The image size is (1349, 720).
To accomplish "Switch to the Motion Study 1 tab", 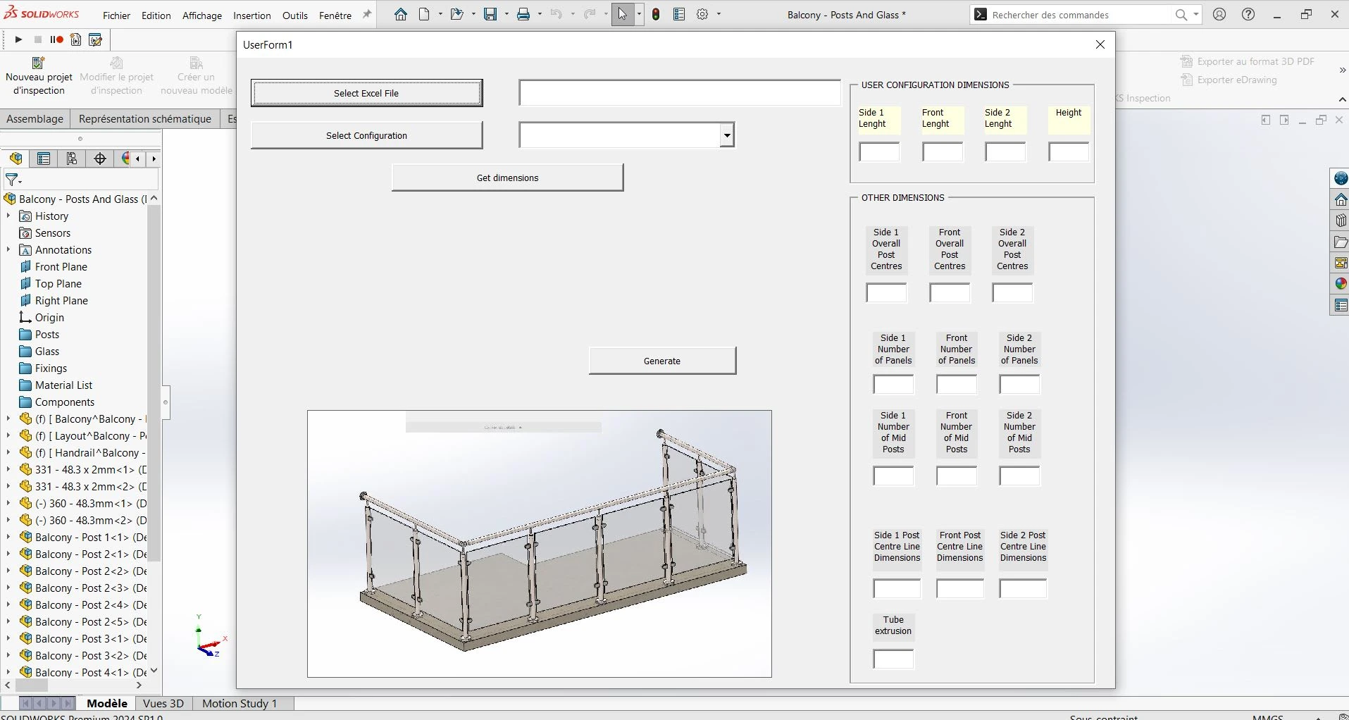I will (x=240, y=703).
